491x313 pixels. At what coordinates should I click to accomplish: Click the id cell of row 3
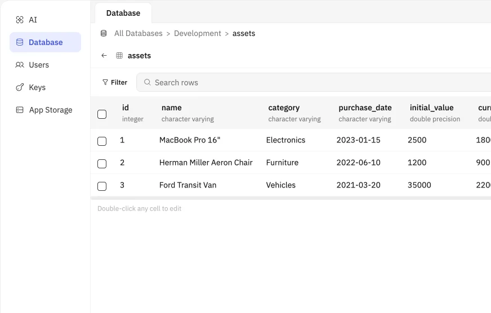pos(122,185)
